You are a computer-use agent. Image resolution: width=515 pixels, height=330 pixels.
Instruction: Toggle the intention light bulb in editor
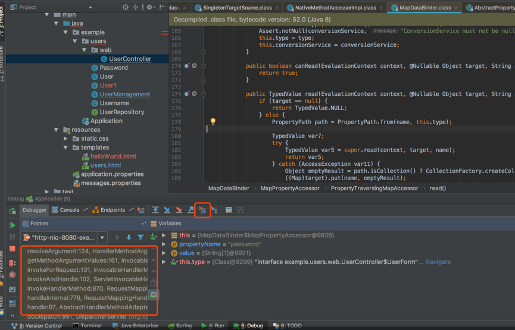click(x=213, y=121)
